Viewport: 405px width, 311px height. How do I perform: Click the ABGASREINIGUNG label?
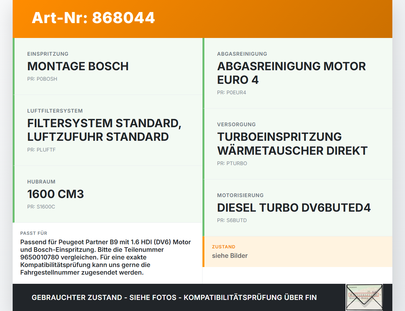242,54
